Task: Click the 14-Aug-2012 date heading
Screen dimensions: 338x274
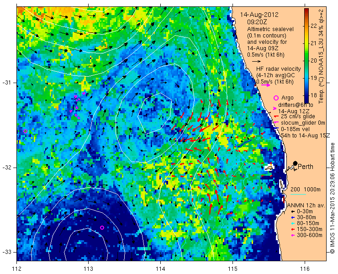Action: [259, 15]
